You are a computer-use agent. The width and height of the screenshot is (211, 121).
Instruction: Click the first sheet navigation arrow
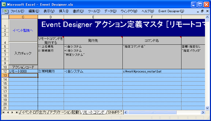tap(4, 112)
